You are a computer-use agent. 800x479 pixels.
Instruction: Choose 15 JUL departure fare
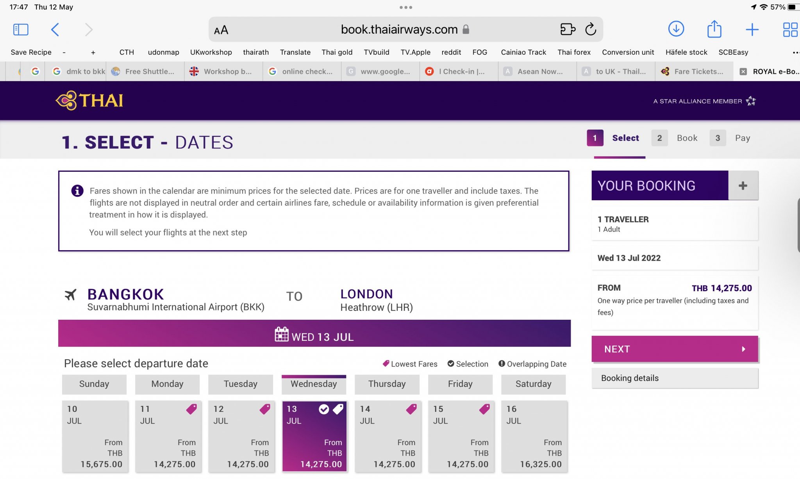[x=461, y=436]
